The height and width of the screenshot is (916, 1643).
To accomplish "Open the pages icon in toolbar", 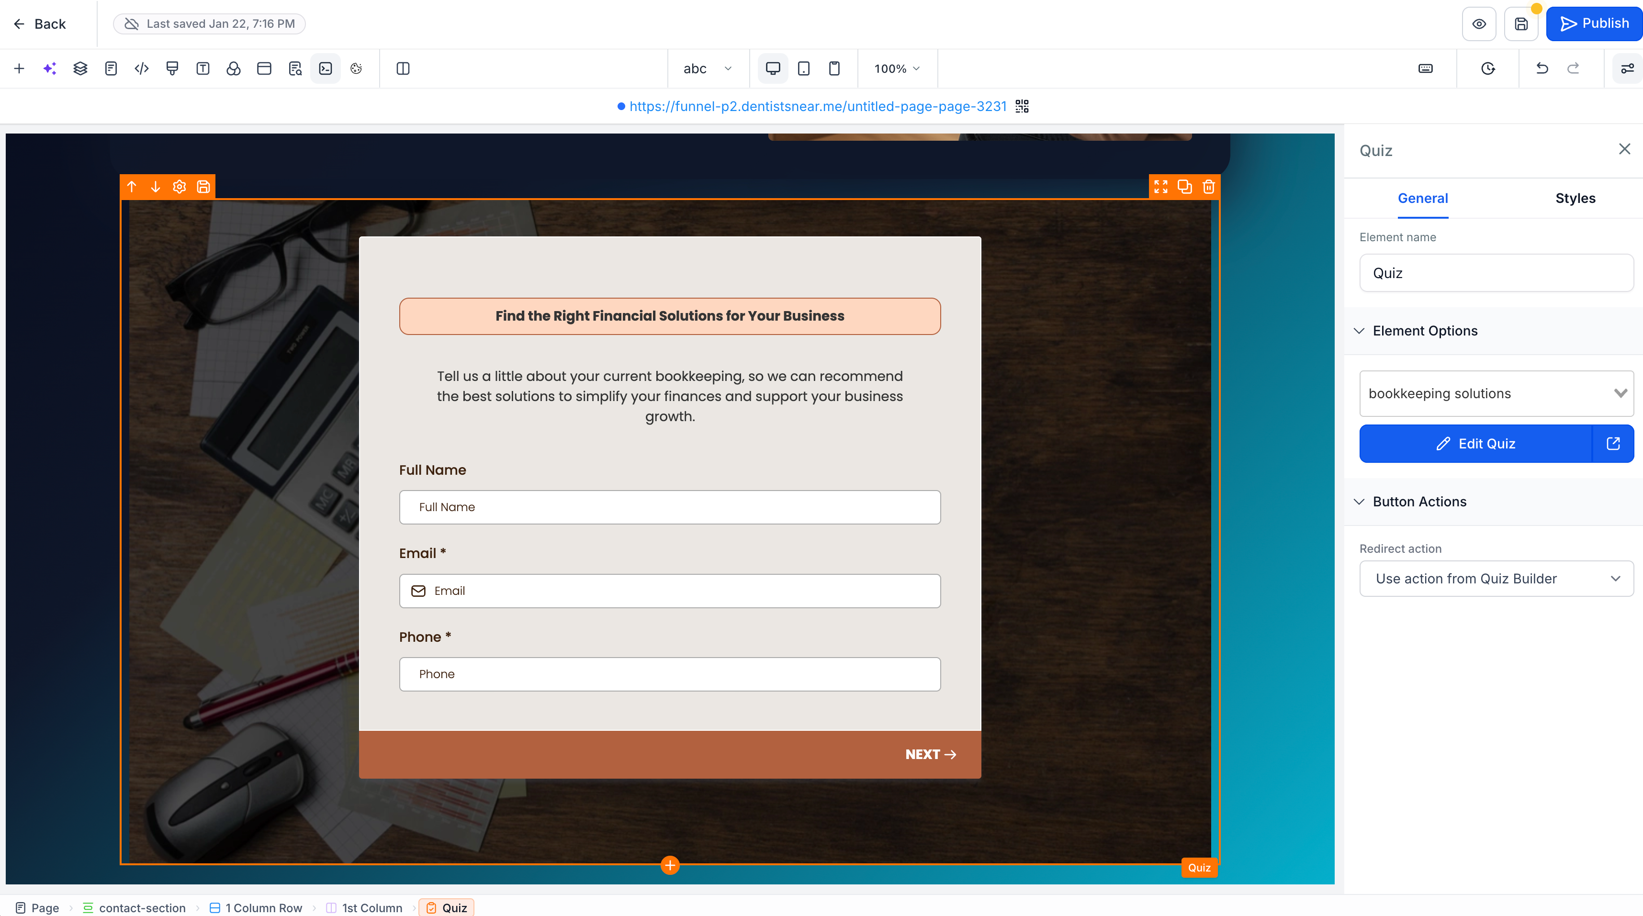I will (111, 69).
